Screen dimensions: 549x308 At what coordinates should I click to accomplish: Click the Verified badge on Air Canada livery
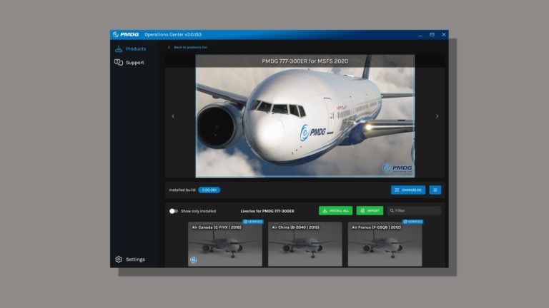click(253, 222)
